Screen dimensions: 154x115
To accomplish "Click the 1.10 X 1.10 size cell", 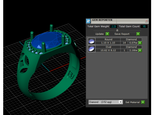I will 108,43.
